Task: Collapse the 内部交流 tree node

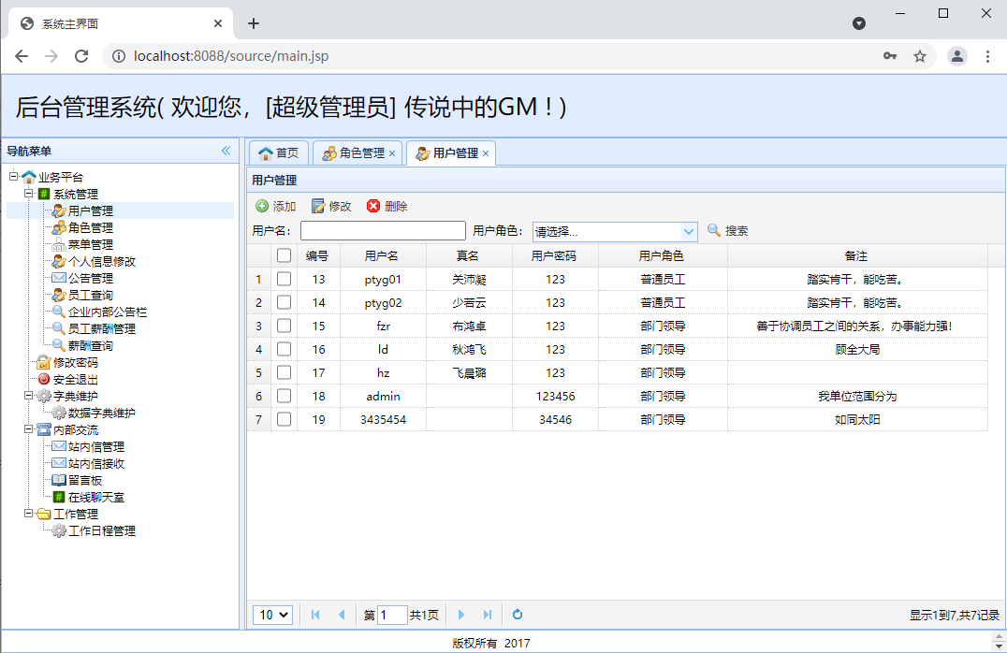Action: click(28, 428)
